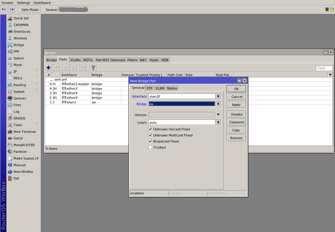Toggle the Broadcast Flood checkbox
The width and height of the screenshot is (335, 232).
point(150,141)
